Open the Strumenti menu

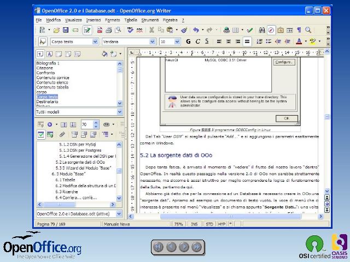coord(150,20)
